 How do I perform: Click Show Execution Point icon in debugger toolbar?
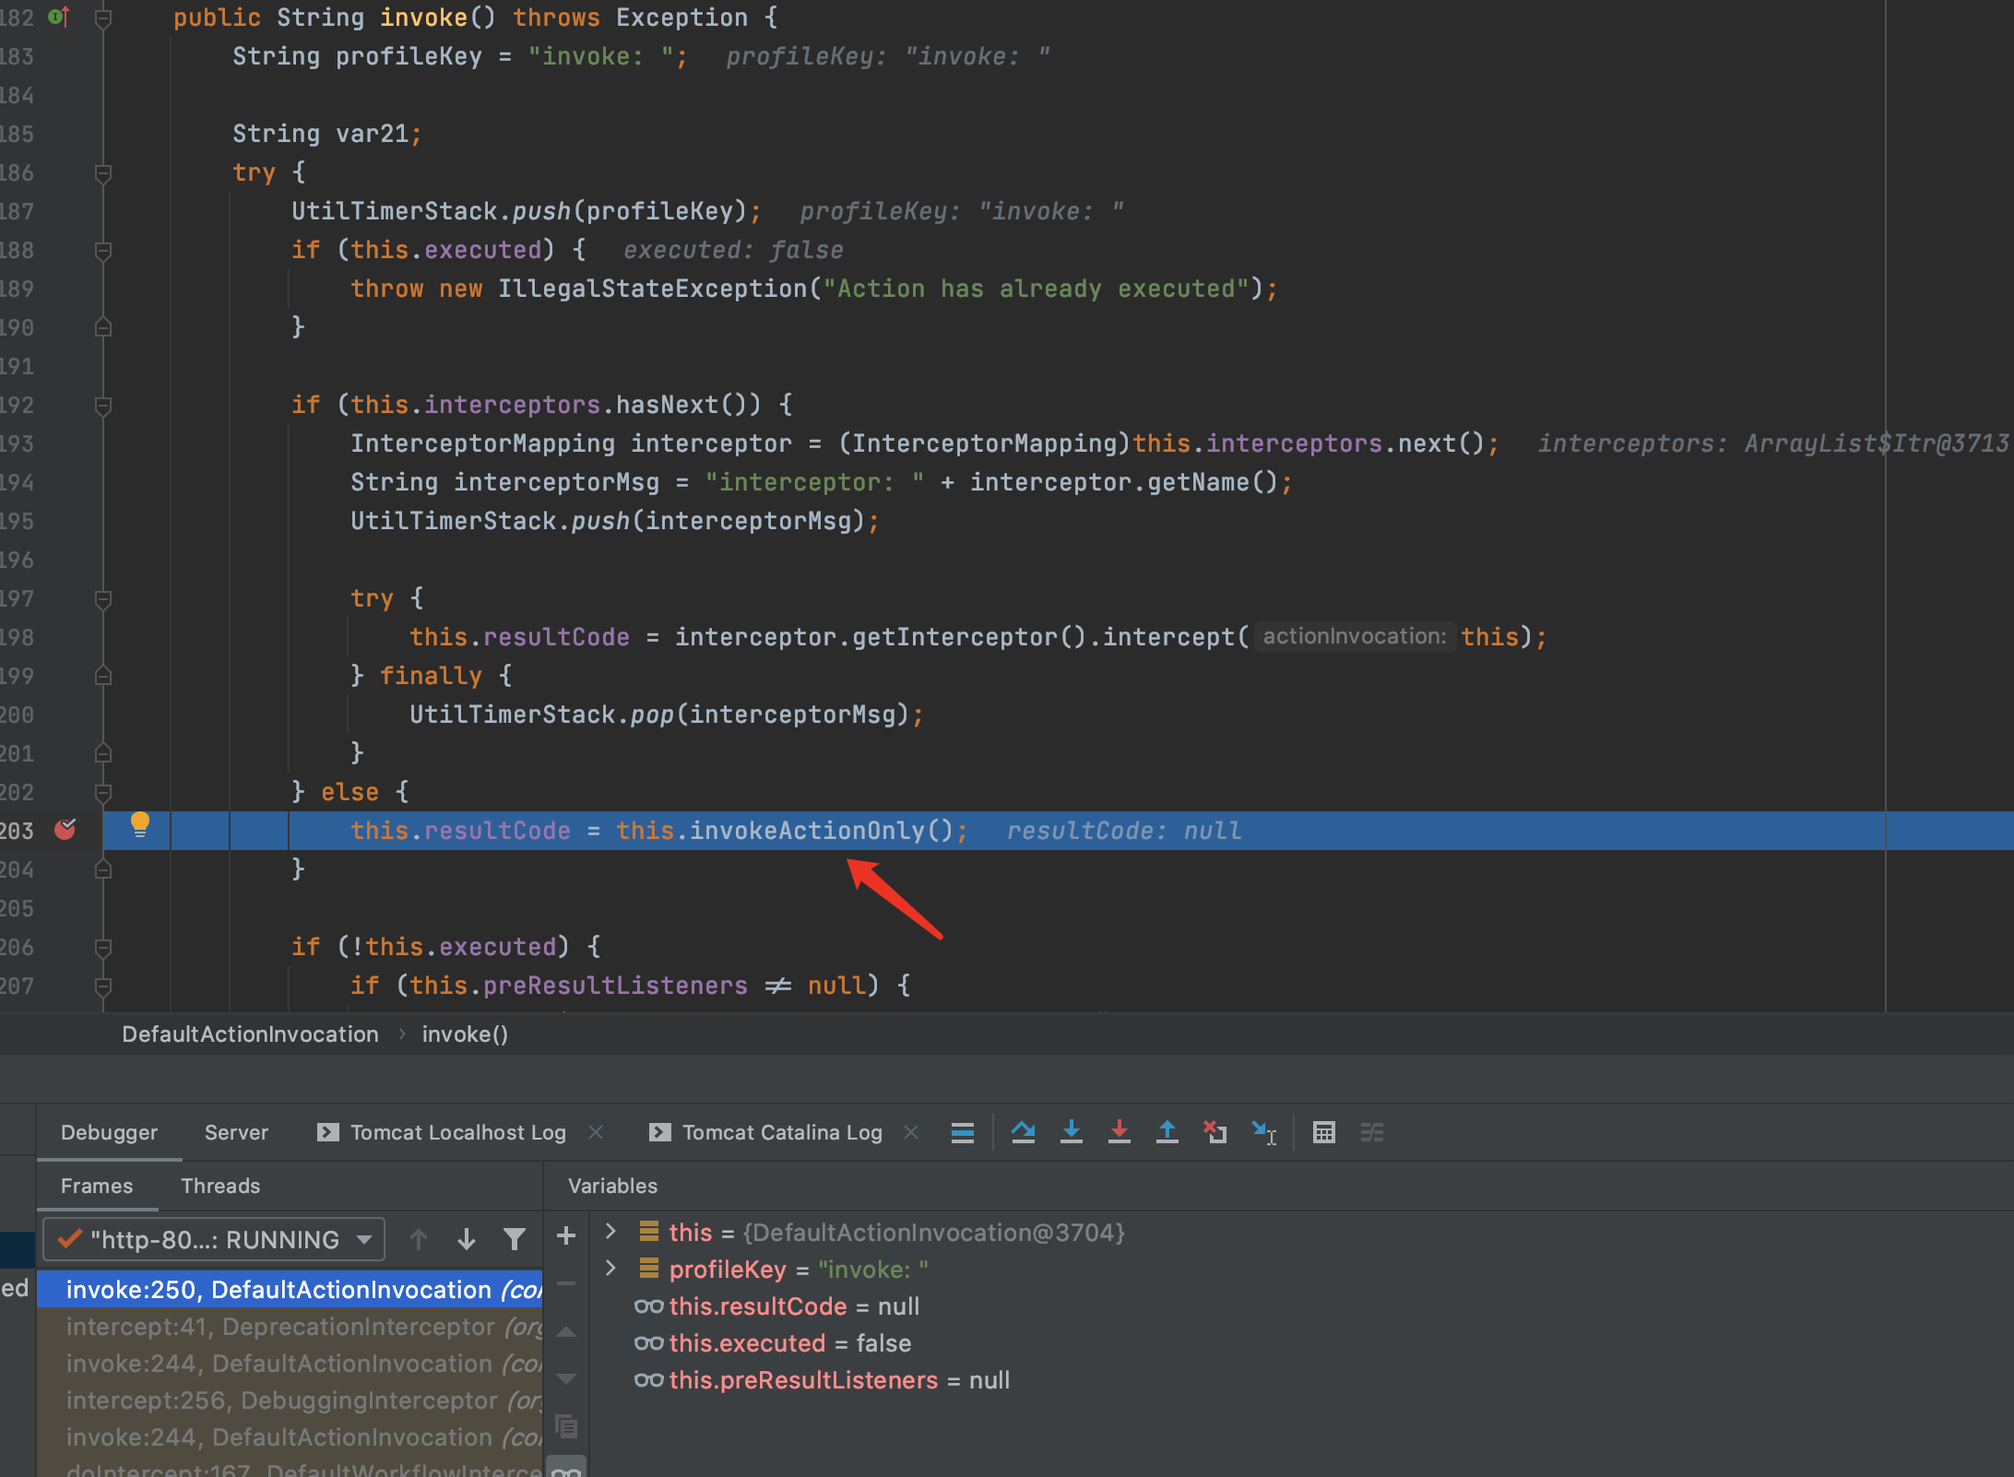(x=962, y=1132)
